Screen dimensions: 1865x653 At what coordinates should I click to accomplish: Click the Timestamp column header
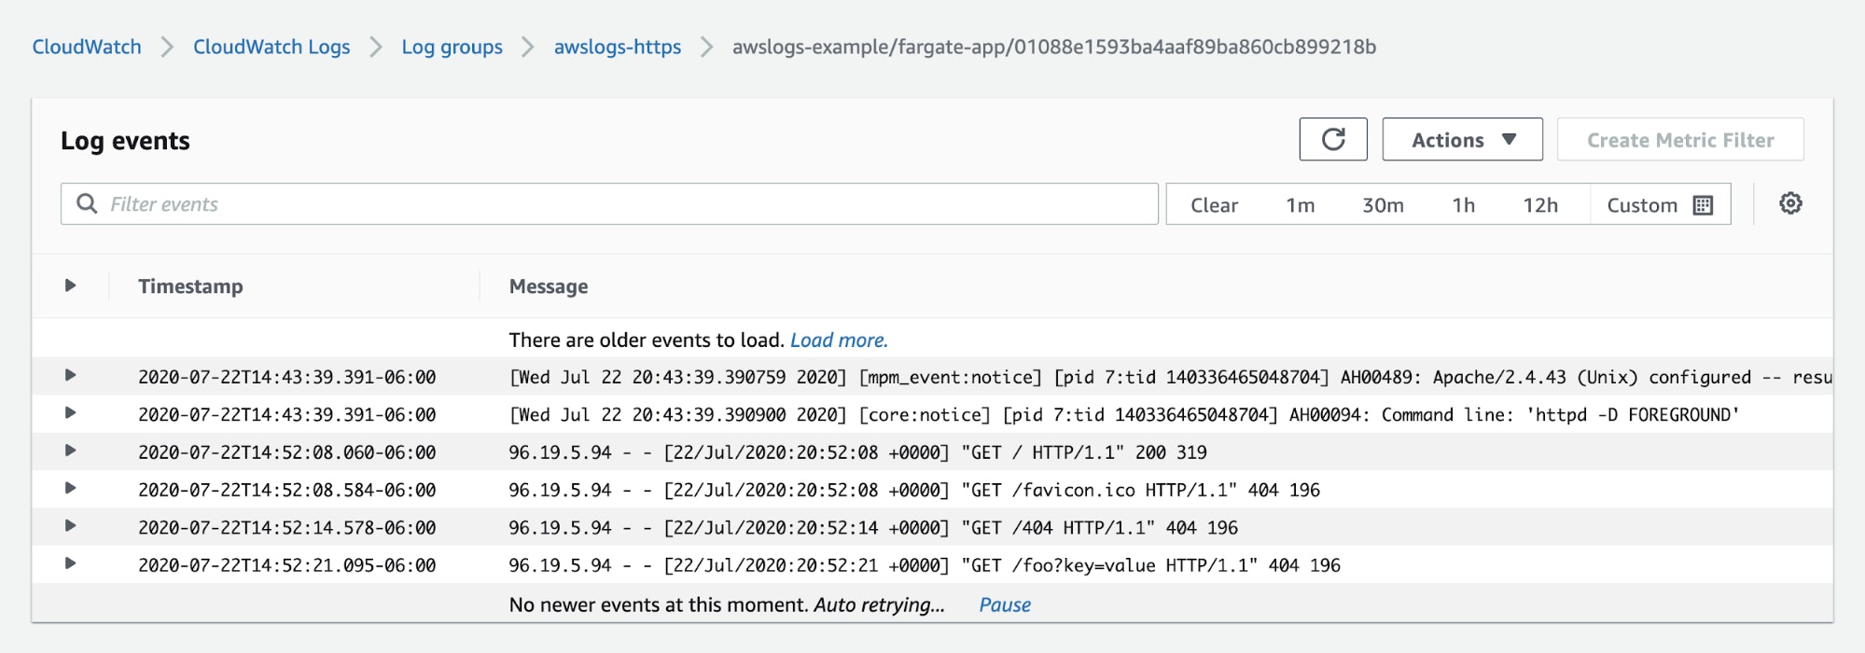pos(190,286)
